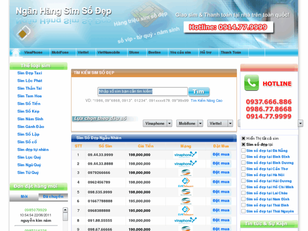Viewport: 308px width, 231px height.
Task: Open the Vinaphone prefix dropdown
Action: 157,123
